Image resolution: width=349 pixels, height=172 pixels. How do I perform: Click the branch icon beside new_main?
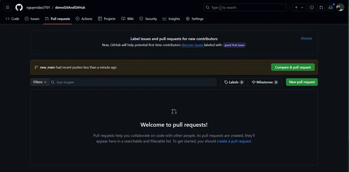36,68
